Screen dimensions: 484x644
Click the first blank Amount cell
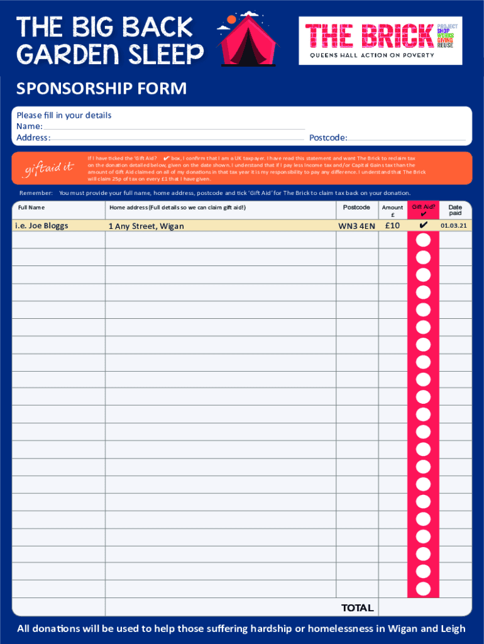point(392,241)
